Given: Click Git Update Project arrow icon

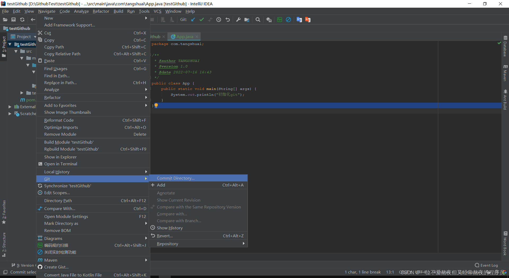Looking at the screenshot, I should 193,20.
